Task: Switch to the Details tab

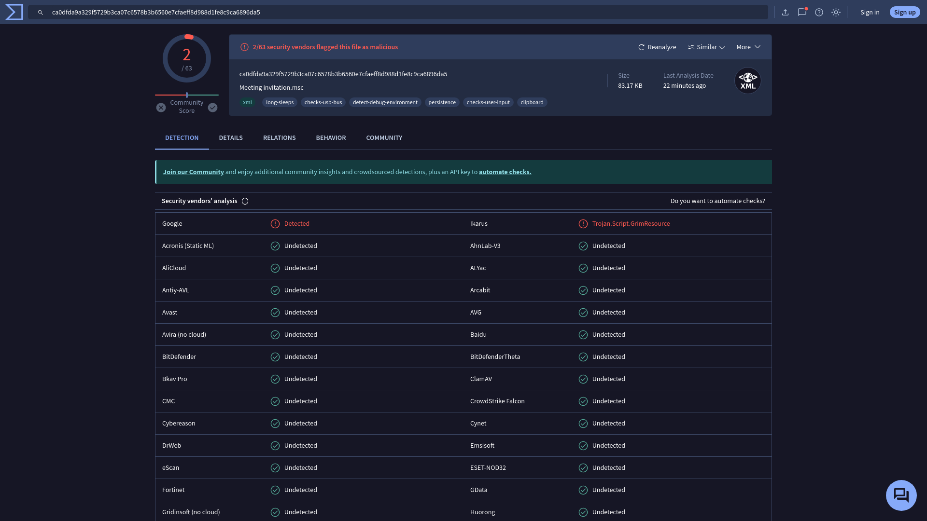Action: click(x=231, y=138)
